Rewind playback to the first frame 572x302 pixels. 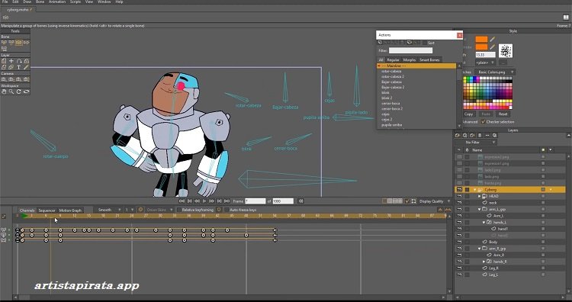[182, 201]
